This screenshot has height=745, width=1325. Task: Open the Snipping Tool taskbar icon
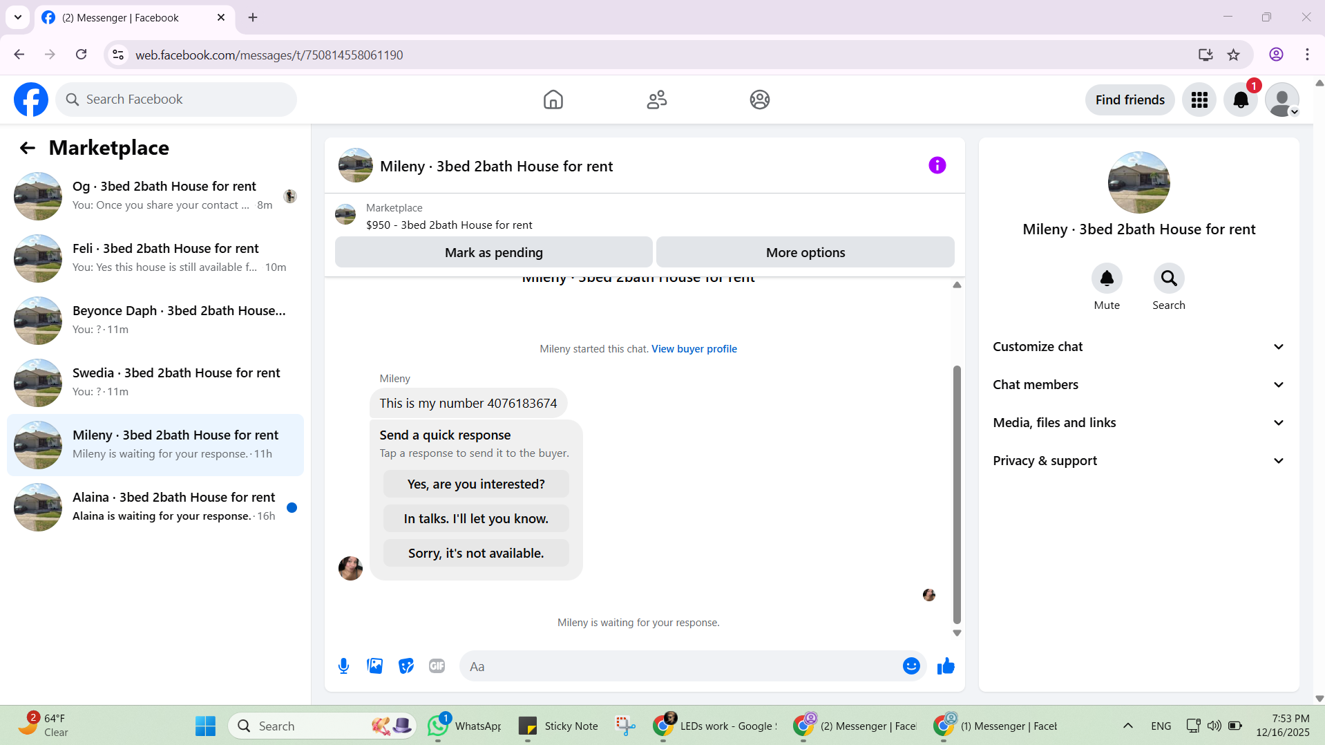click(x=625, y=726)
